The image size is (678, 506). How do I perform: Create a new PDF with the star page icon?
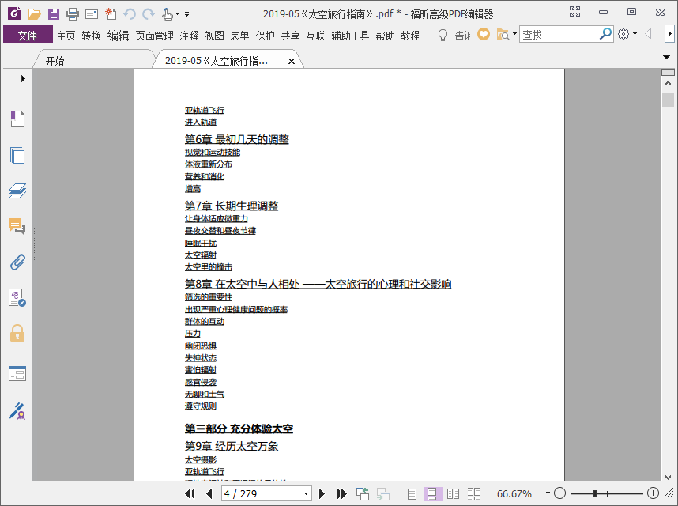(x=111, y=14)
